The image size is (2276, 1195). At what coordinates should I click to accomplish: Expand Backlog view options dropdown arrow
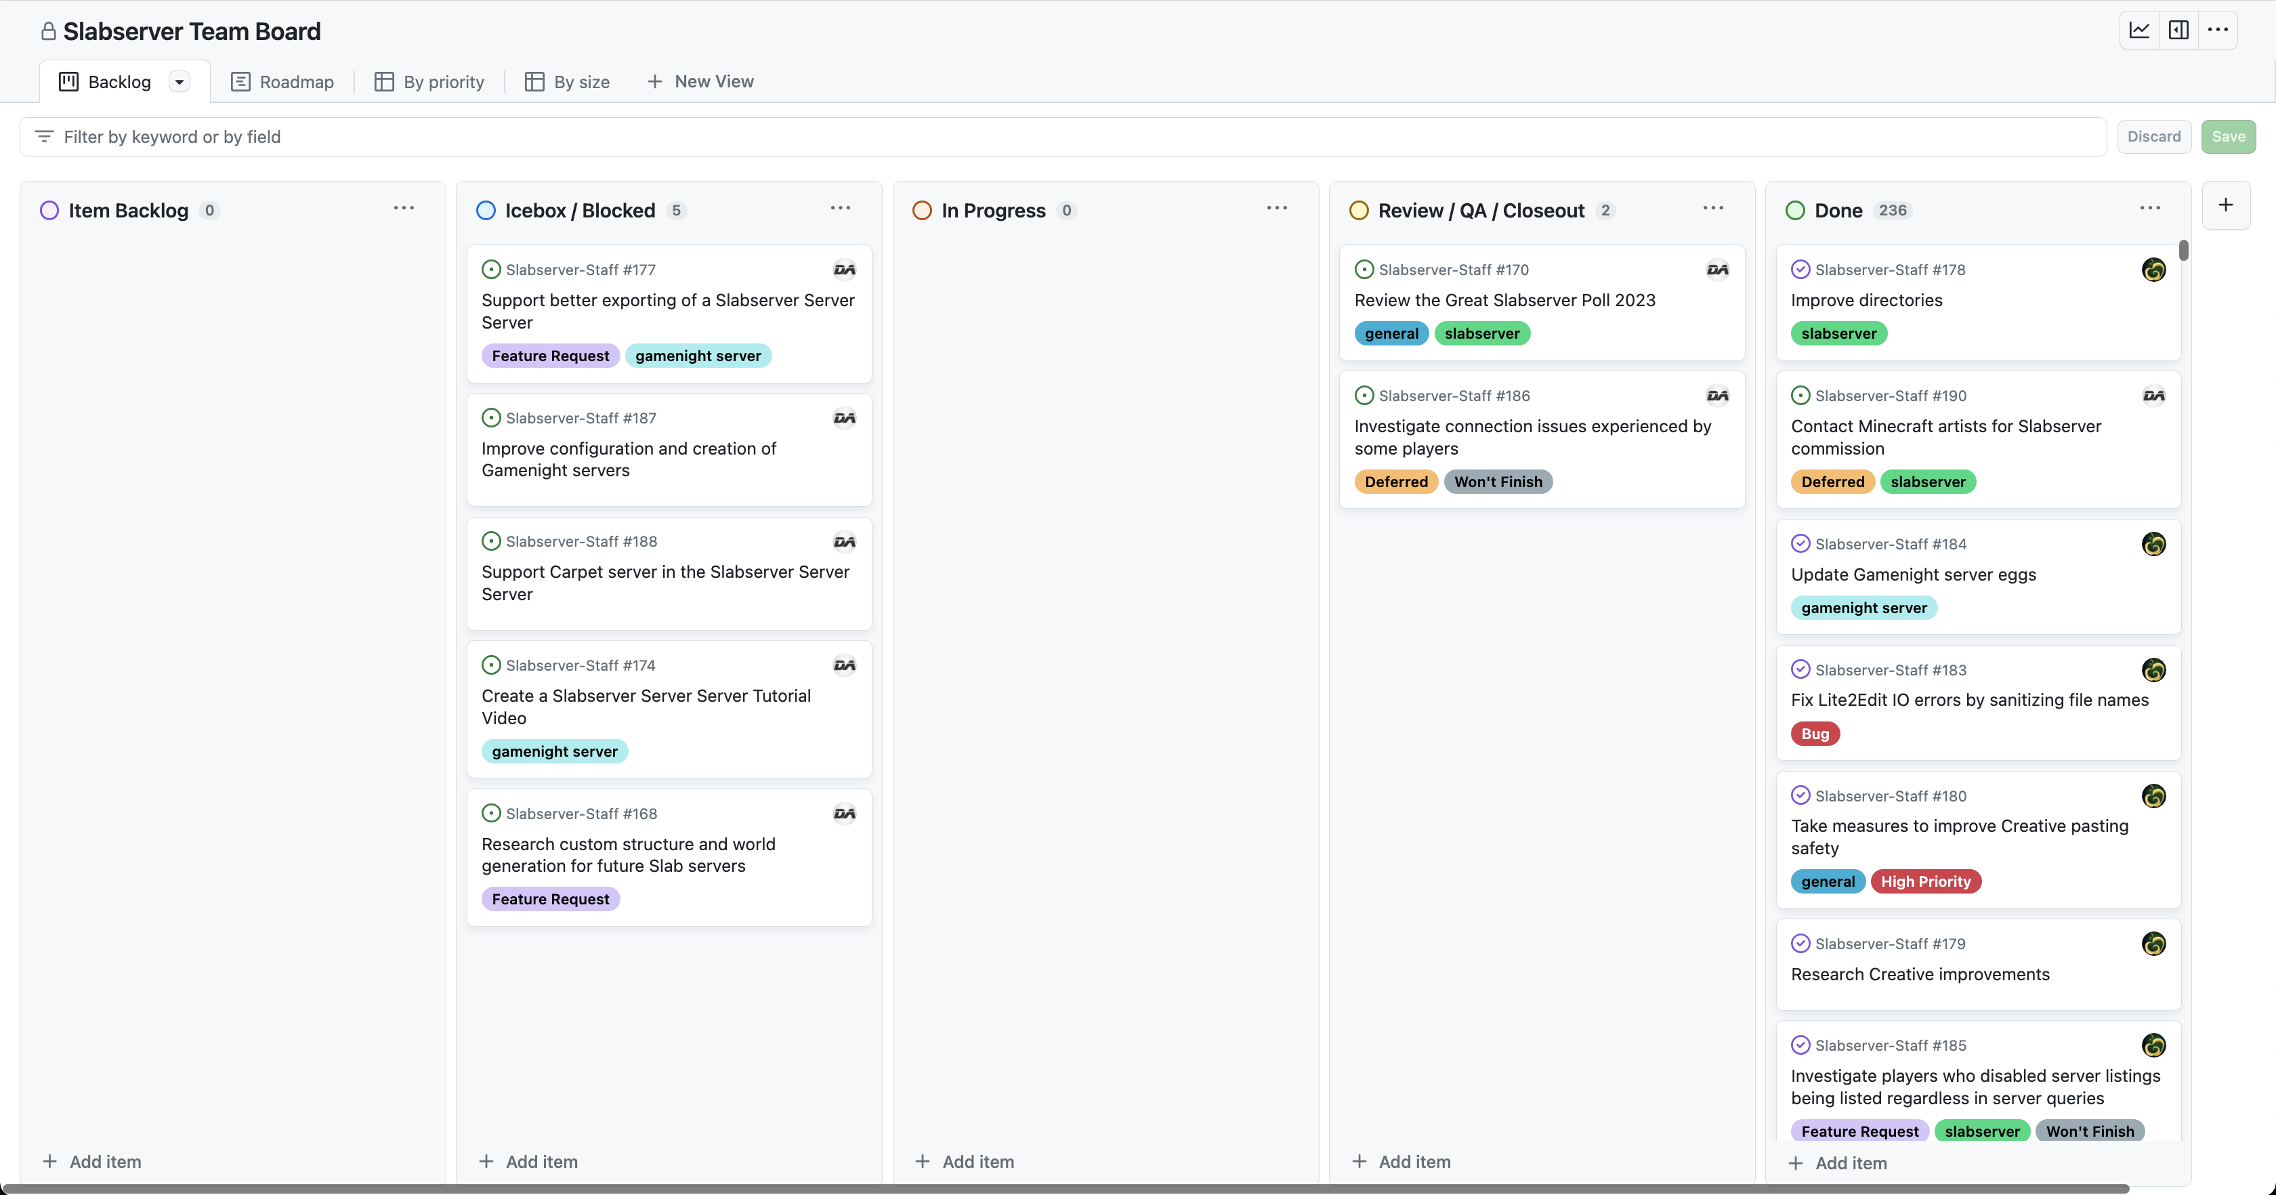tap(180, 82)
